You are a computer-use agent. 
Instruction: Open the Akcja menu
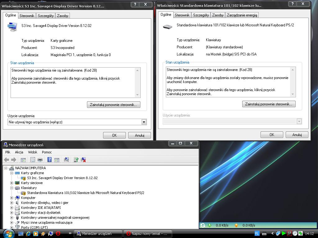(x=19, y=152)
